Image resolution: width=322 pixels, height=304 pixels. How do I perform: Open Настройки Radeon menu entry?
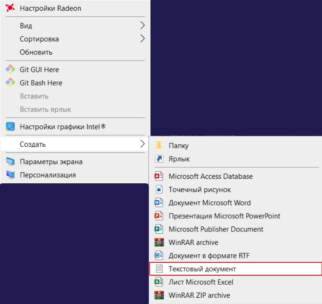click(x=75, y=8)
